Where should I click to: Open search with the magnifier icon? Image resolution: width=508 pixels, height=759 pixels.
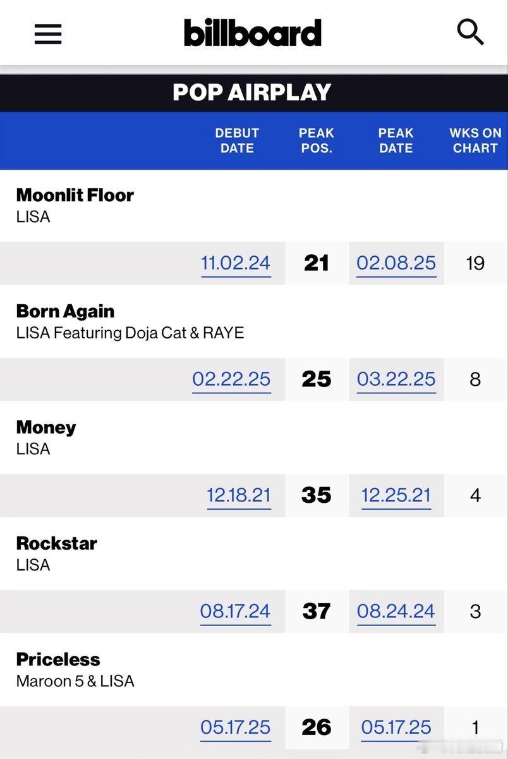click(470, 32)
